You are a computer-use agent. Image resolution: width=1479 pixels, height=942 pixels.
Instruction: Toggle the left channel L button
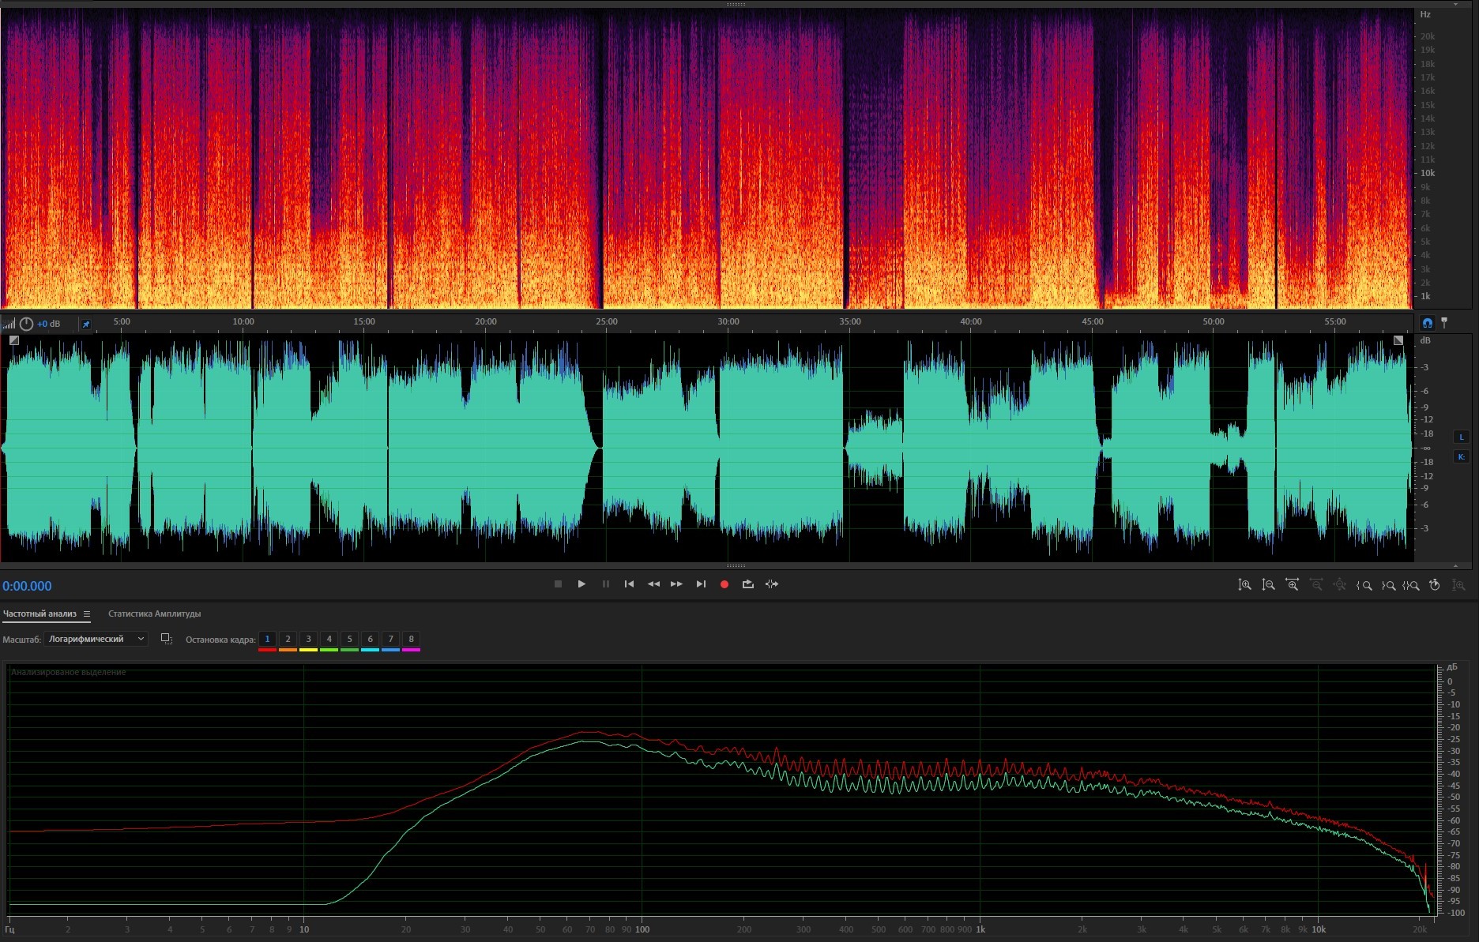[1461, 437]
